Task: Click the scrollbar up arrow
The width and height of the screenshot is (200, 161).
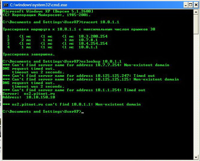Action: pyautogui.click(x=196, y=12)
